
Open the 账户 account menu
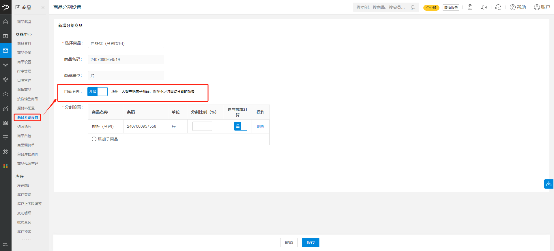coord(542,7)
